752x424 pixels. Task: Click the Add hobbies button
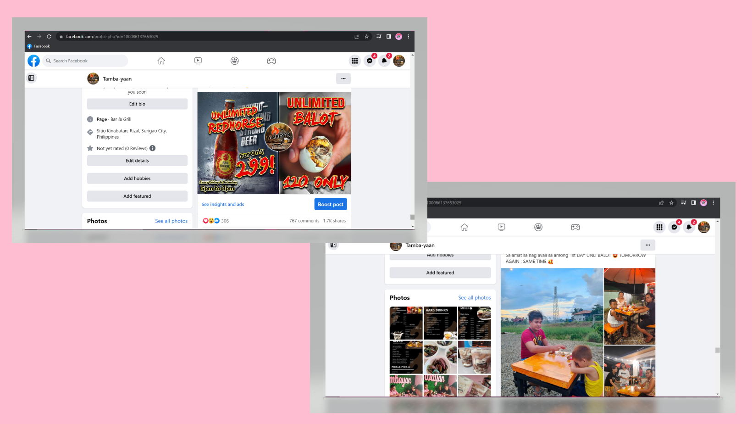tap(137, 179)
